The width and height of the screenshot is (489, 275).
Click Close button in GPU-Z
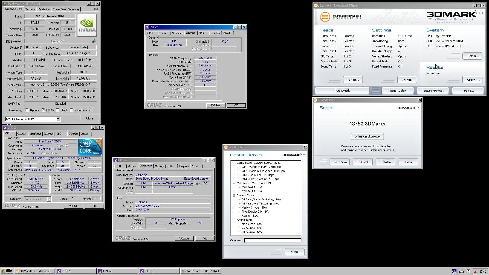[x=90, y=118]
